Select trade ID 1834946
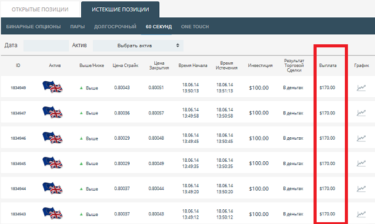The width and height of the screenshot is (375, 224). point(18,138)
